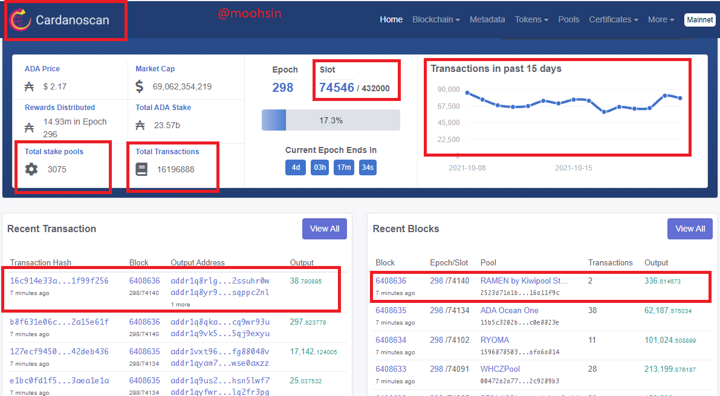The width and height of the screenshot is (720, 396).
Task: Expand the Tokens dropdown menu
Action: (531, 19)
